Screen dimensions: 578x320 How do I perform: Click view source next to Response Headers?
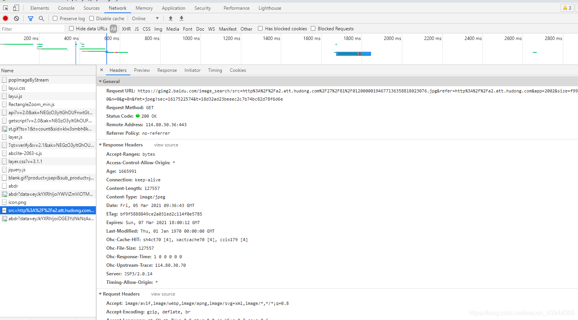[x=166, y=145]
